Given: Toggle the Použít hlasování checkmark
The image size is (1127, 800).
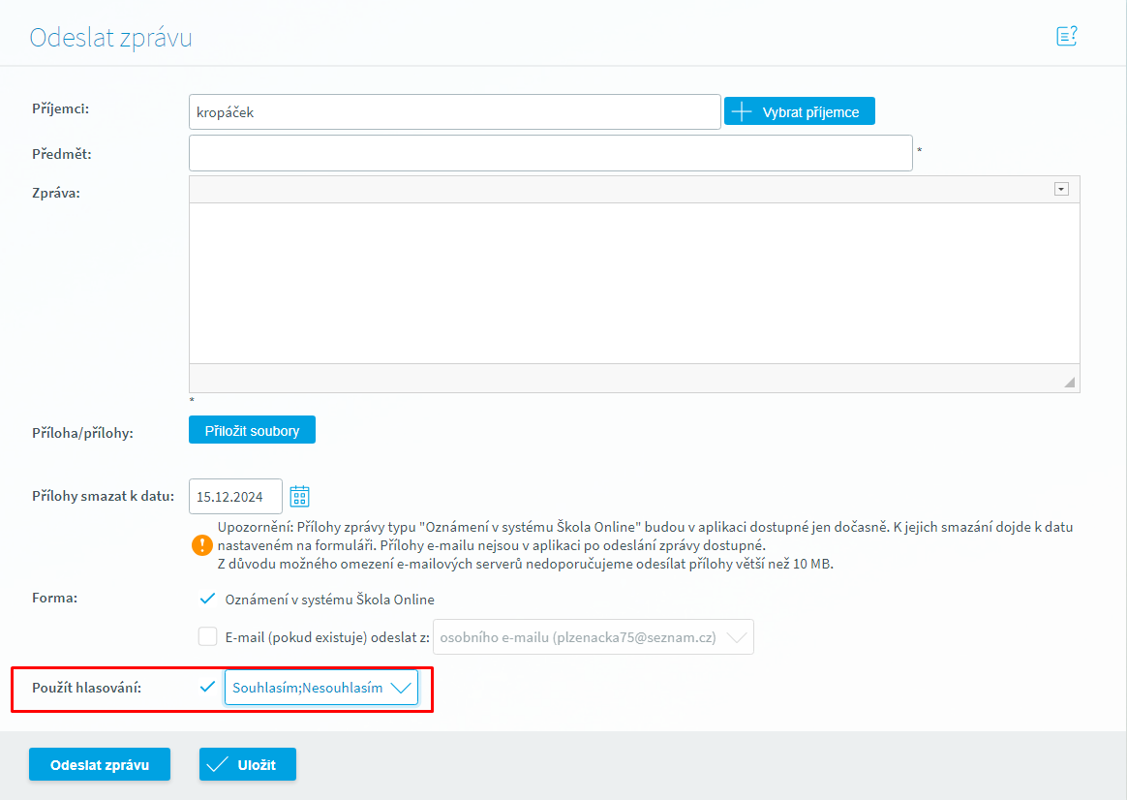Looking at the screenshot, I should 206,688.
